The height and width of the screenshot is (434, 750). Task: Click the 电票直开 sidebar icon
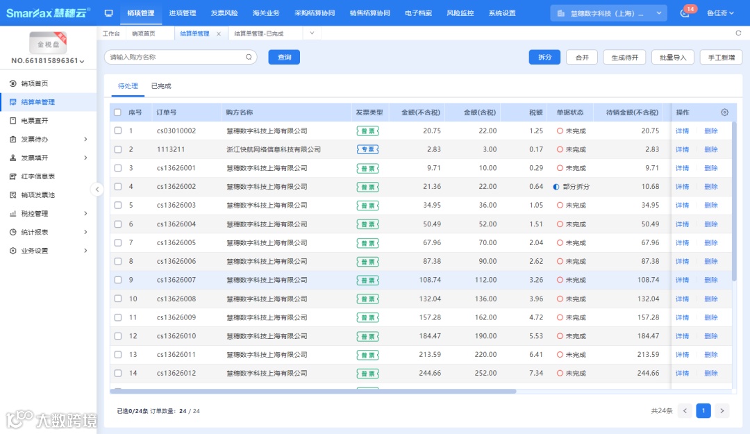13,121
